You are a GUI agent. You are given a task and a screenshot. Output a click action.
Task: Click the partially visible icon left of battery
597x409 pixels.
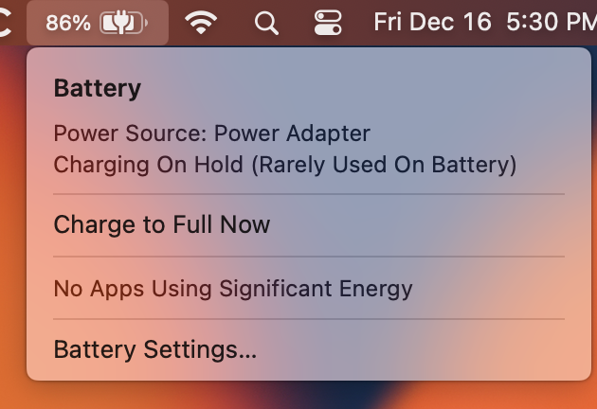(x=6, y=23)
